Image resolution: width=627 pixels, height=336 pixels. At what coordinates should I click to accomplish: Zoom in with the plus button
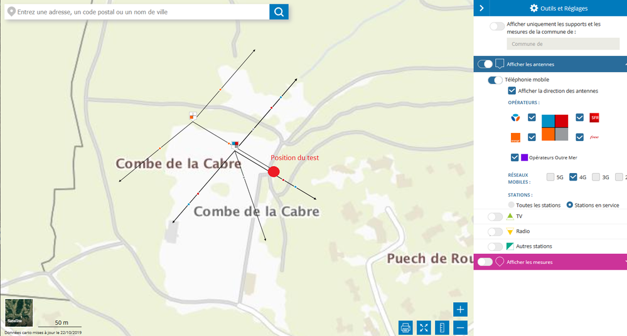click(460, 309)
